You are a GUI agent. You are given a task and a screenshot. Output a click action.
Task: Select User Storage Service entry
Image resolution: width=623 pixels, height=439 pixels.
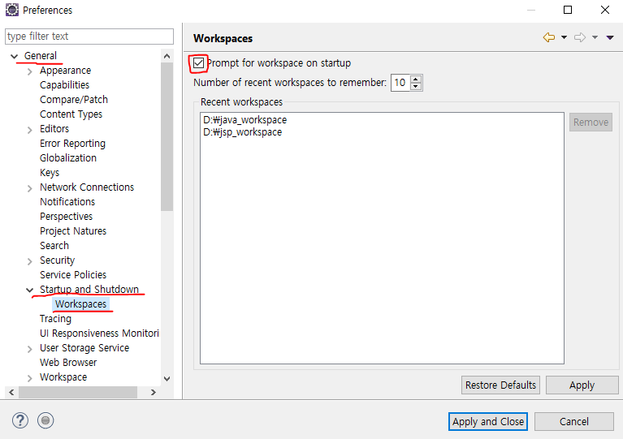pos(84,347)
